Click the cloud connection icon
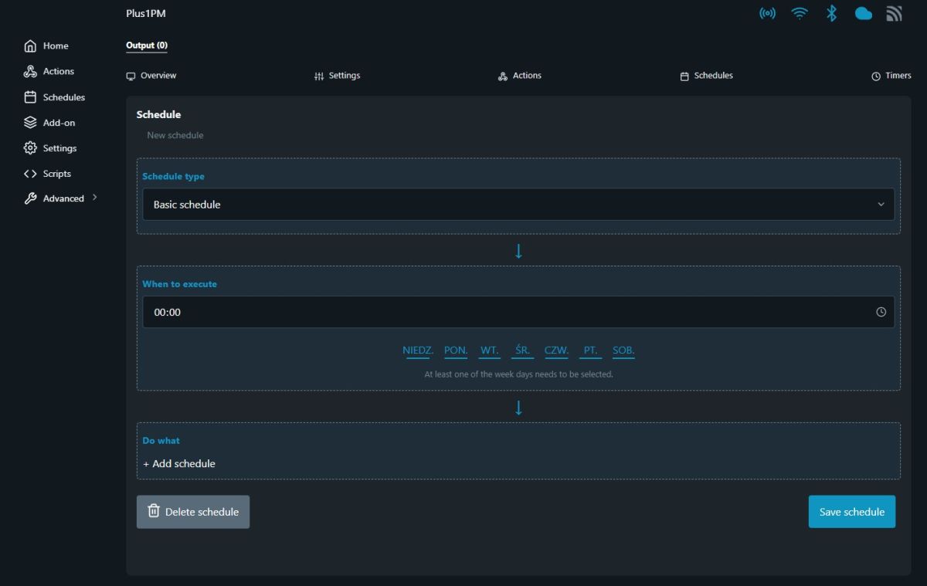 point(863,13)
